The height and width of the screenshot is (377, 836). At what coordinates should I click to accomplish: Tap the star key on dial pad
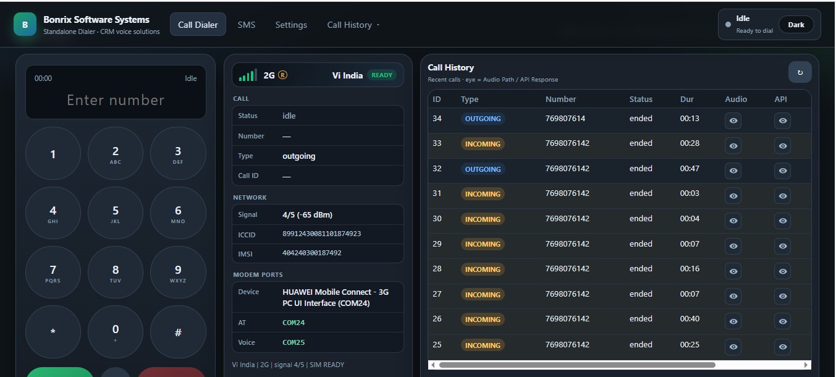(x=53, y=332)
